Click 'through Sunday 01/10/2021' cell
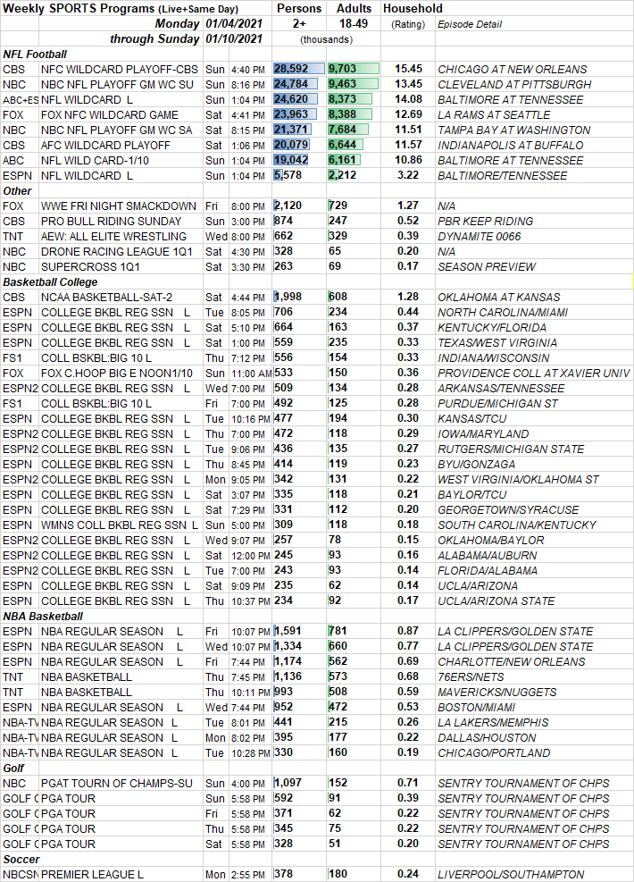Viewport: 634px width, 882px height. [186, 38]
